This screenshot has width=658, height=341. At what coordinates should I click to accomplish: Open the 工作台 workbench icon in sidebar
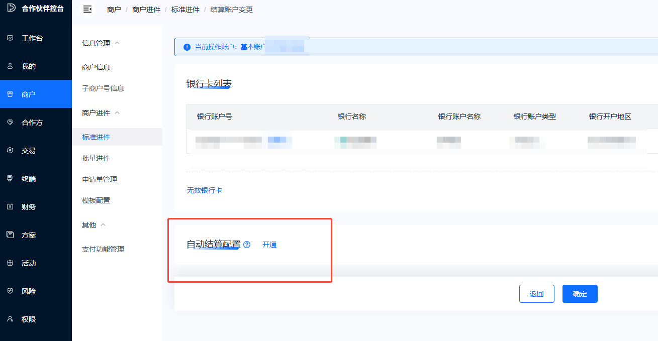coord(10,38)
